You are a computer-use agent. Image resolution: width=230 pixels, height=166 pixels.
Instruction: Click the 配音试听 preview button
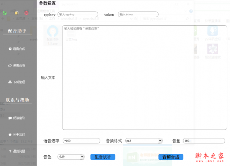(103, 157)
